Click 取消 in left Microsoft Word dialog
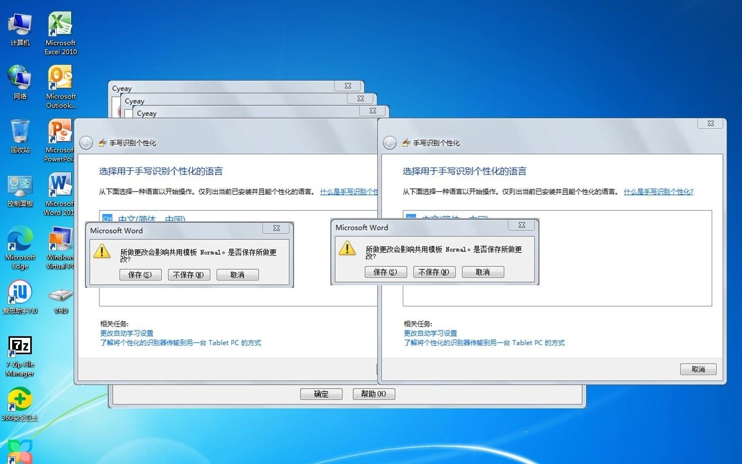The image size is (742, 464). tap(237, 275)
